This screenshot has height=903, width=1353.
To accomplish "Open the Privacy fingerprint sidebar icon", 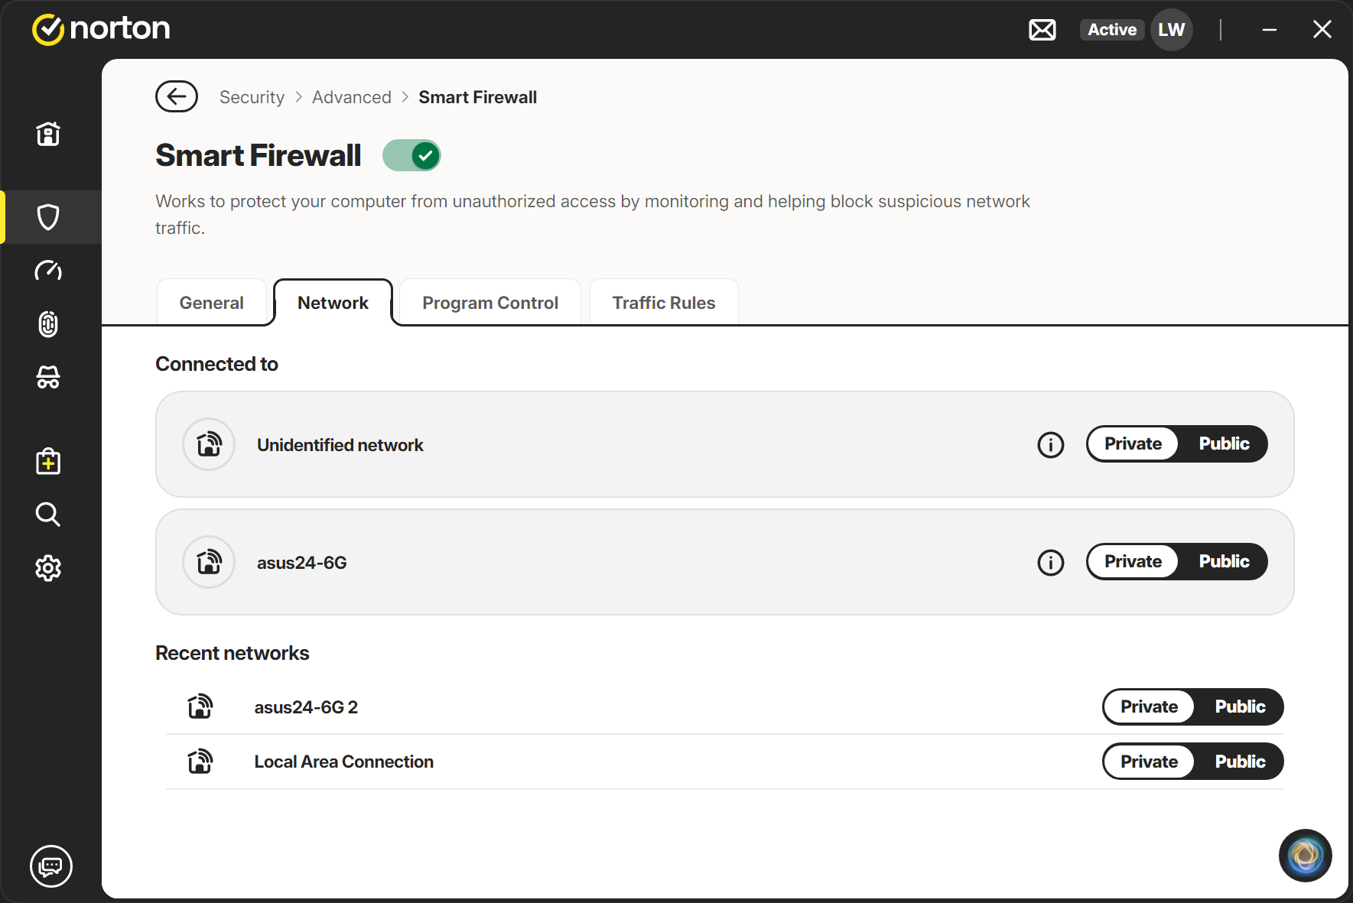I will tap(48, 324).
